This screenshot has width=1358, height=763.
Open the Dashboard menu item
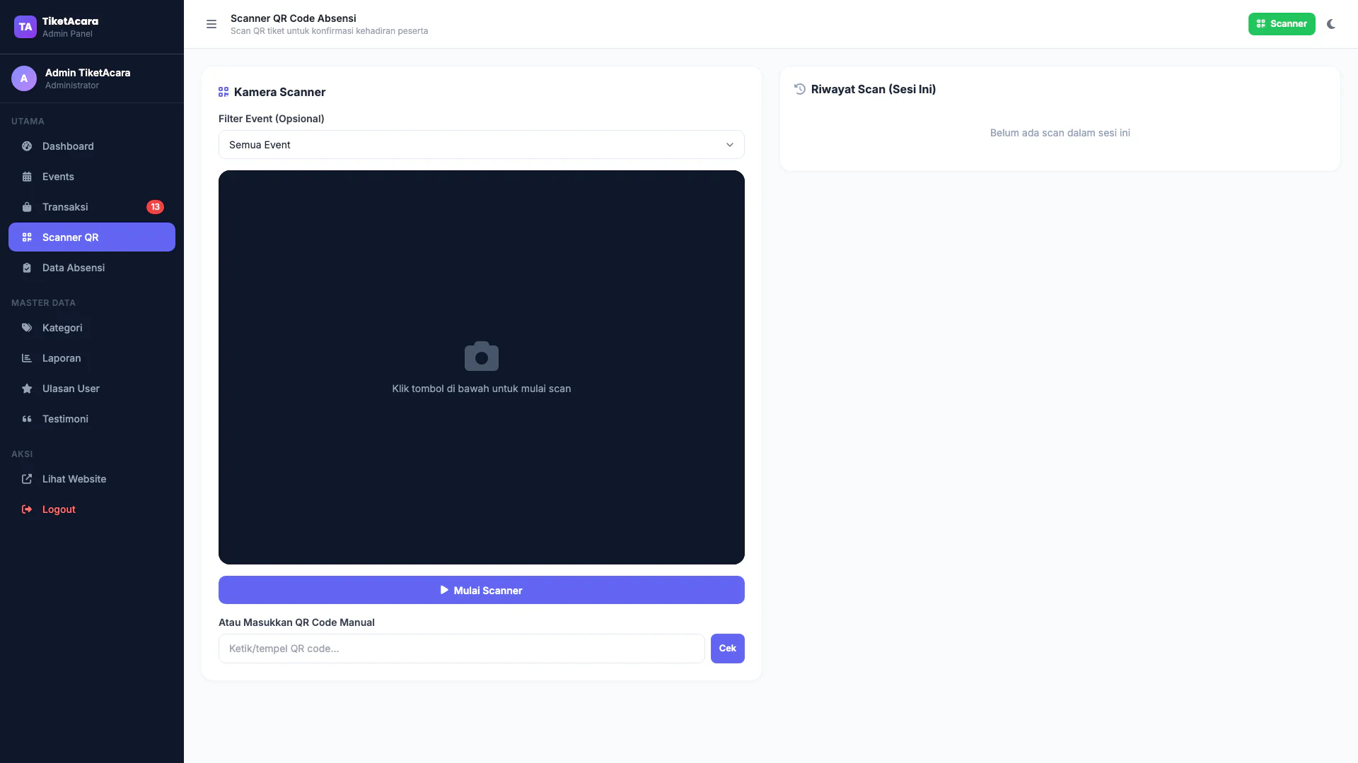92,146
